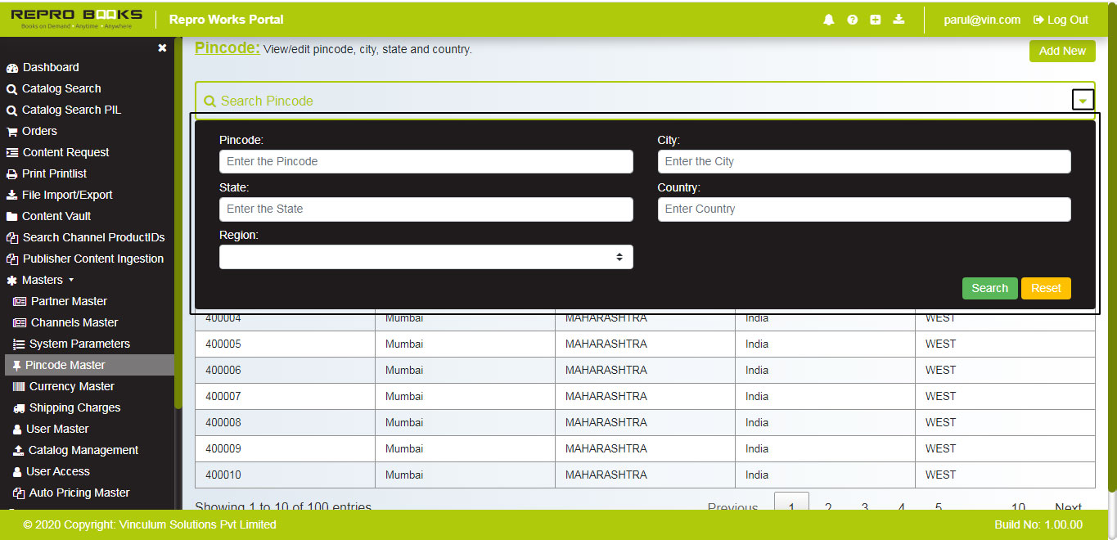
Task: Collapse the sidebar with the X button
Action: click(161, 47)
